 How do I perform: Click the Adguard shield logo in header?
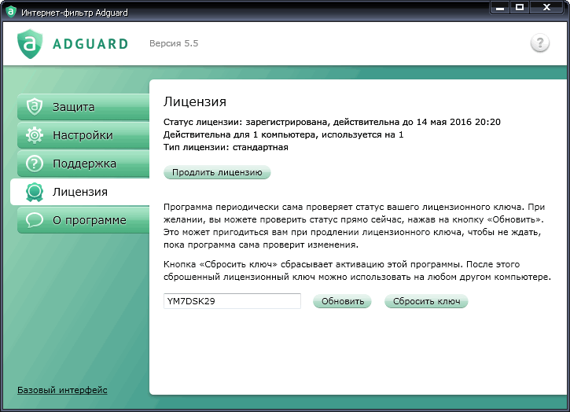click(30, 43)
